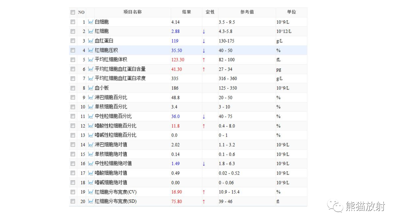This screenshot has width=398, height=224.
Task: Select the result value 16.90
Action: (x=177, y=192)
